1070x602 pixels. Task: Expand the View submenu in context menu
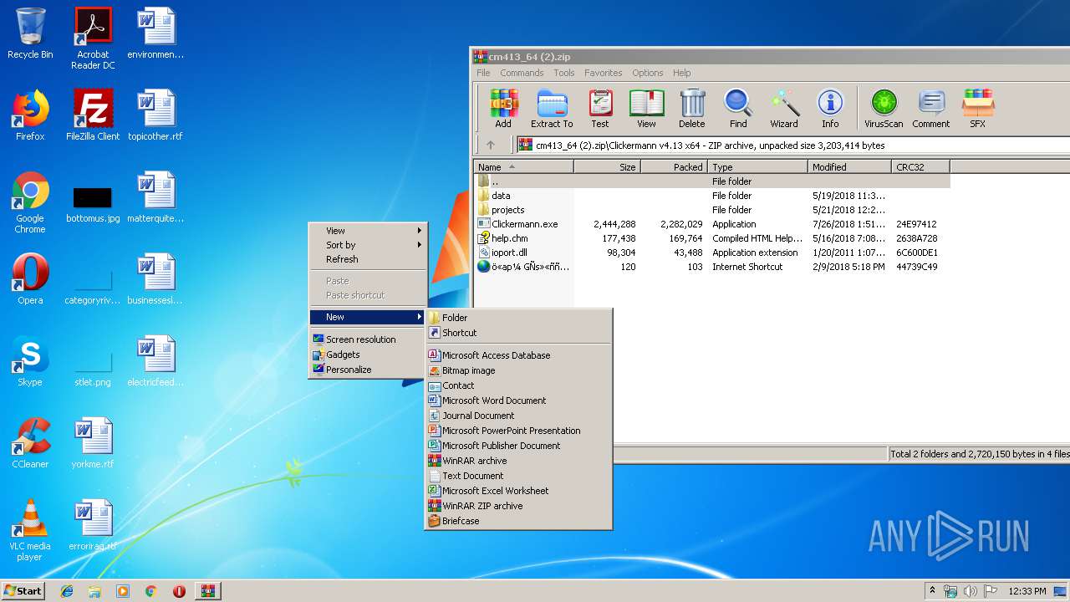tap(368, 231)
